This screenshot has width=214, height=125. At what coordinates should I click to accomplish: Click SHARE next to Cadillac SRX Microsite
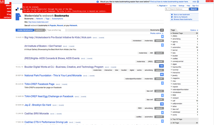coord(59,114)
